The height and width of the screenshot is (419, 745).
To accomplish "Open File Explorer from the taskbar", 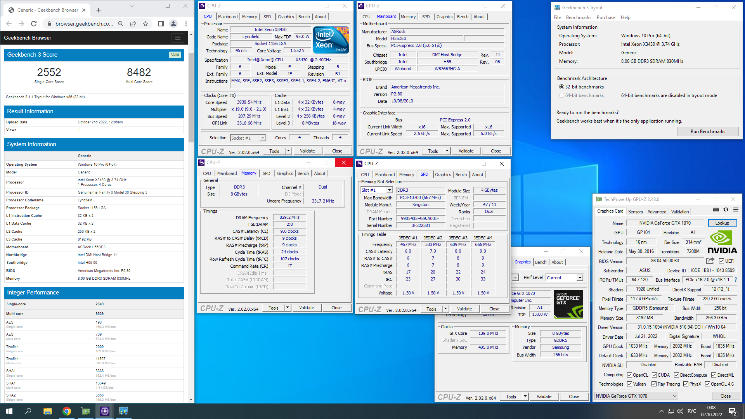I will click(x=47, y=411).
